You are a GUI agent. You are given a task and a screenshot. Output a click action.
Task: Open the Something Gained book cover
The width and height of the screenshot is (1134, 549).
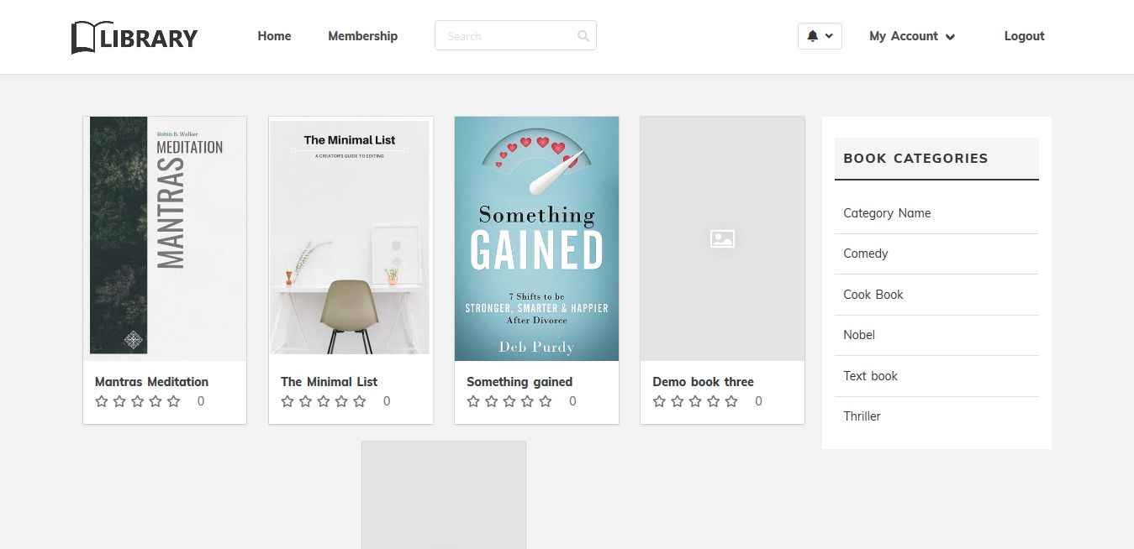[536, 238]
